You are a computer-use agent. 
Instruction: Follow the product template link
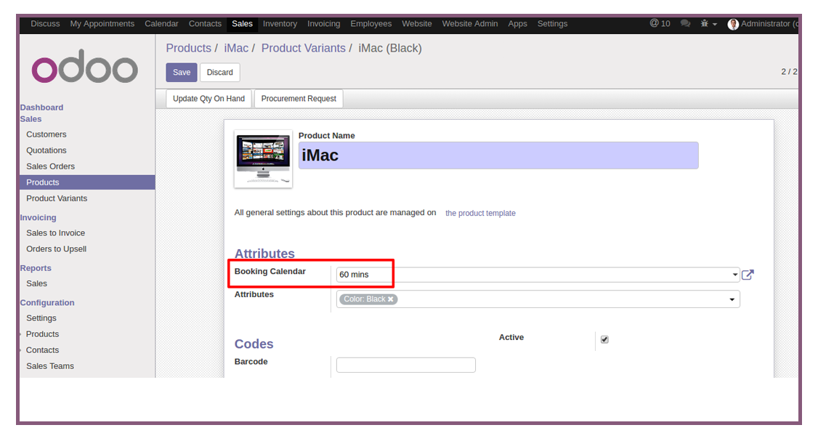point(480,213)
